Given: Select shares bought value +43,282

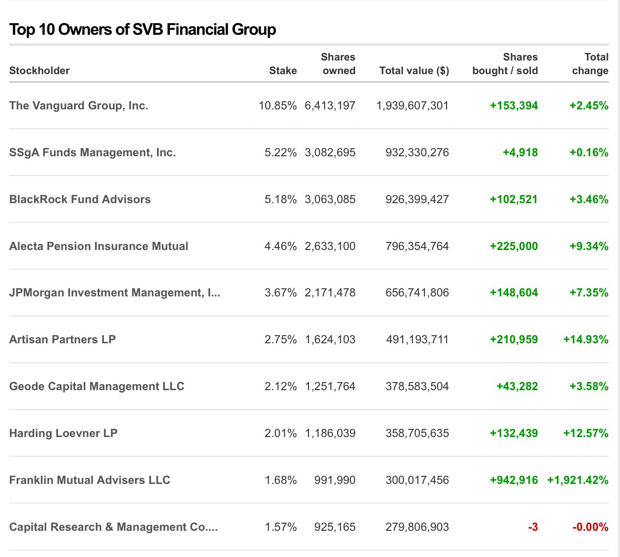Looking at the screenshot, I should (x=517, y=387).
